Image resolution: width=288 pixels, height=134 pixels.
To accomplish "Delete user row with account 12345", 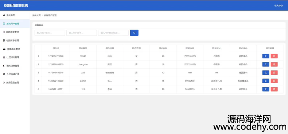I will coord(274,56).
